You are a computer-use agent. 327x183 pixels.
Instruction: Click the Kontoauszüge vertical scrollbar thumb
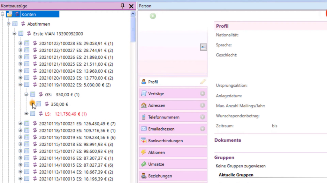click(x=133, y=30)
